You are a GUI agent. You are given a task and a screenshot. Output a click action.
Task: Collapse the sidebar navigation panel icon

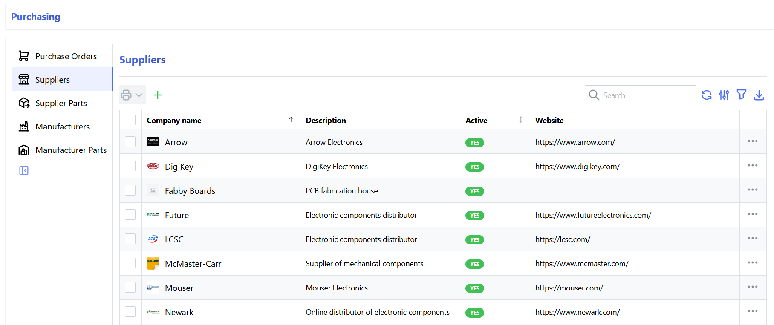[24, 170]
